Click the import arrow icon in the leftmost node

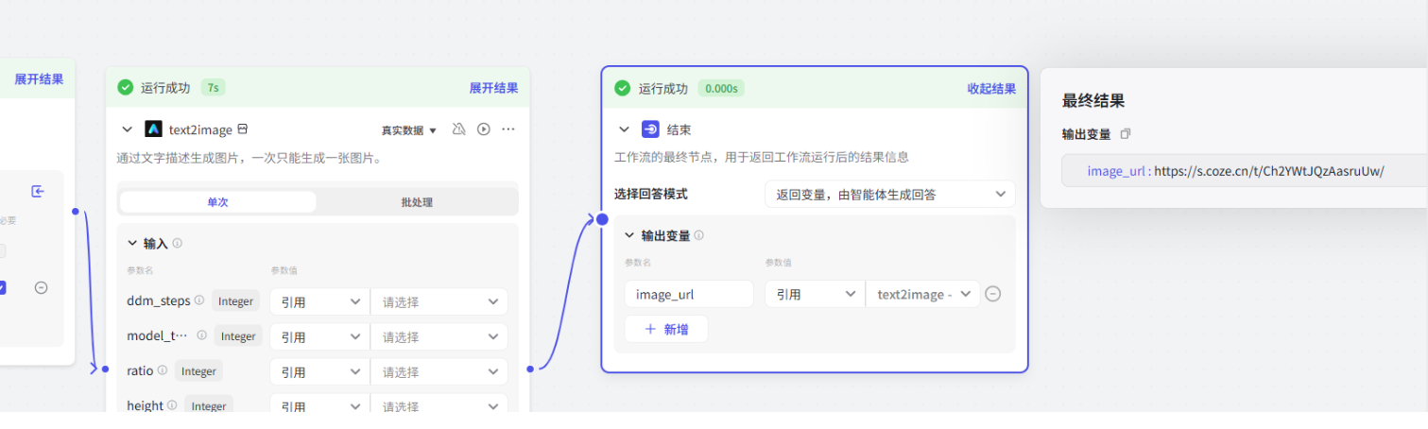pyautogui.click(x=38, y=192)
